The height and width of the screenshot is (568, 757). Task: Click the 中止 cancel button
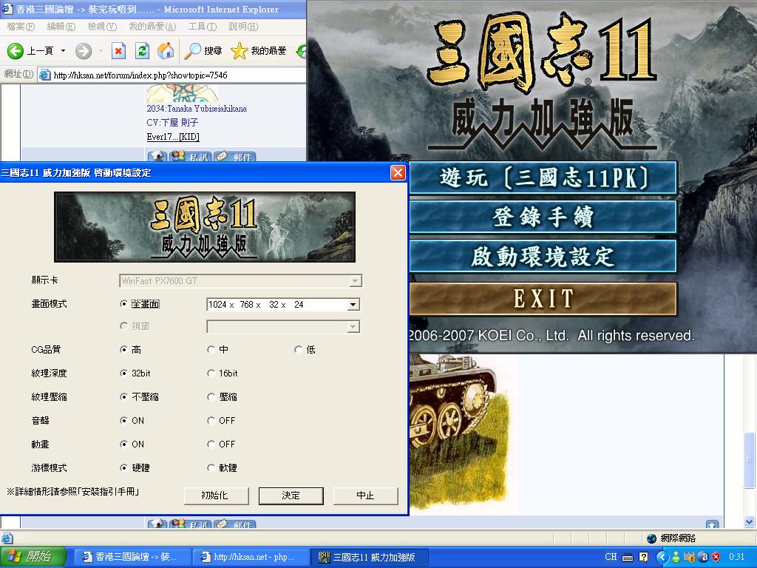coord(365,496)
